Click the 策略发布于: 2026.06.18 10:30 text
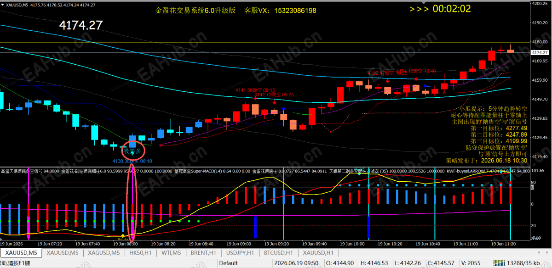 487,161
